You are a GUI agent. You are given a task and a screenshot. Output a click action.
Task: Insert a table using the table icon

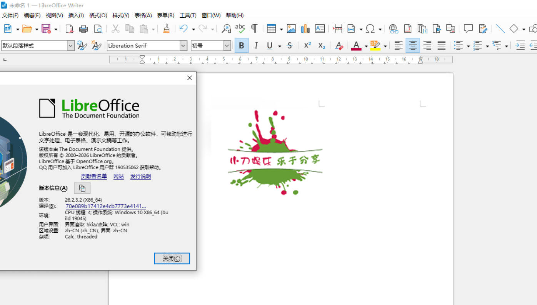click(x=271, y=29)
